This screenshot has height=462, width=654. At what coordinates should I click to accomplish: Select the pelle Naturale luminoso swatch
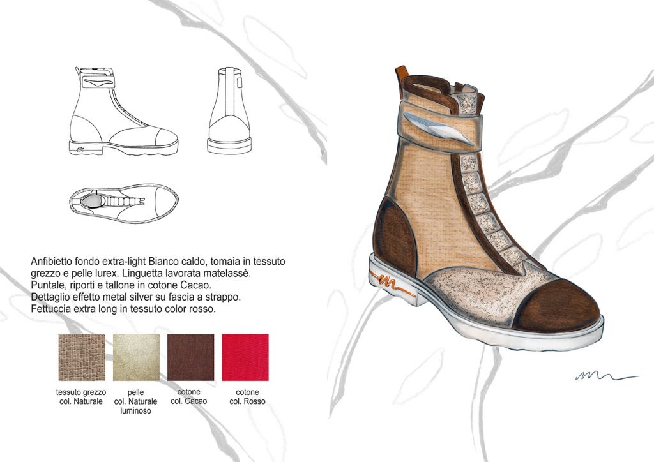click(135, 357)
